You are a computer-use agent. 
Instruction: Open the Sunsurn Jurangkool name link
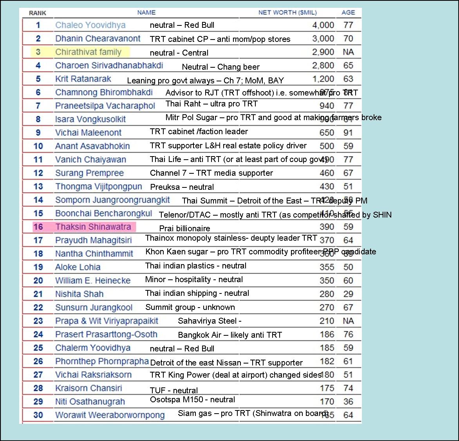[94, 308]
